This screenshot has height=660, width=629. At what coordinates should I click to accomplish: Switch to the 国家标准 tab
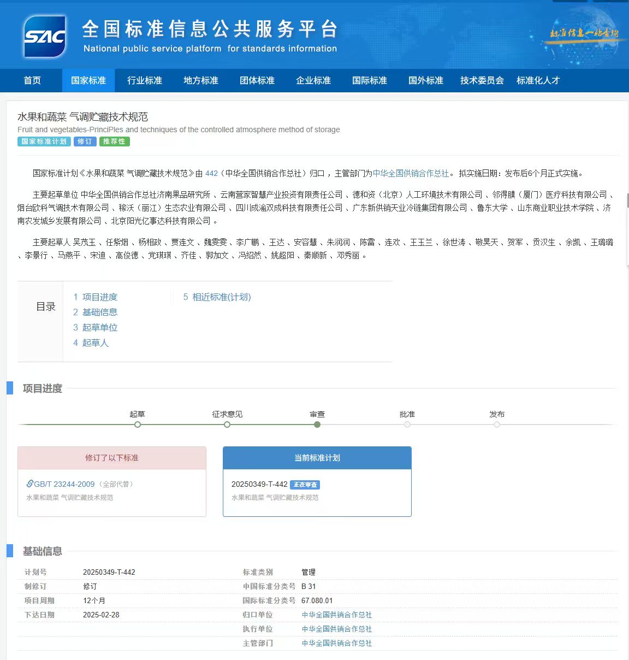pyautogui.click(x=88, y=80)
